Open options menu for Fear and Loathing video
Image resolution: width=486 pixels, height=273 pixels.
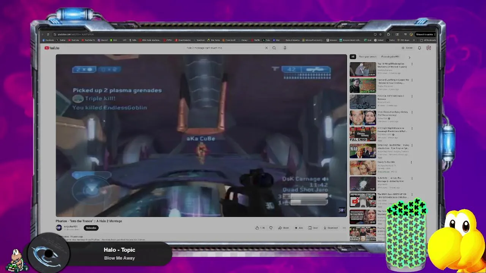pyautogui.click(x=412, y=80)
